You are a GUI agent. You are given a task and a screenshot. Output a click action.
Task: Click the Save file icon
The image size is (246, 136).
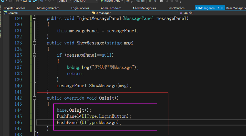coord(30,1)
